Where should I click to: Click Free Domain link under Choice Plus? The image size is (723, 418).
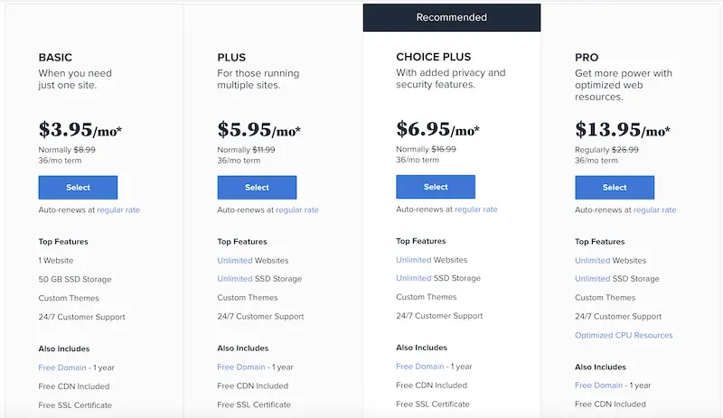pyautogui.click(x=420, y=367)
